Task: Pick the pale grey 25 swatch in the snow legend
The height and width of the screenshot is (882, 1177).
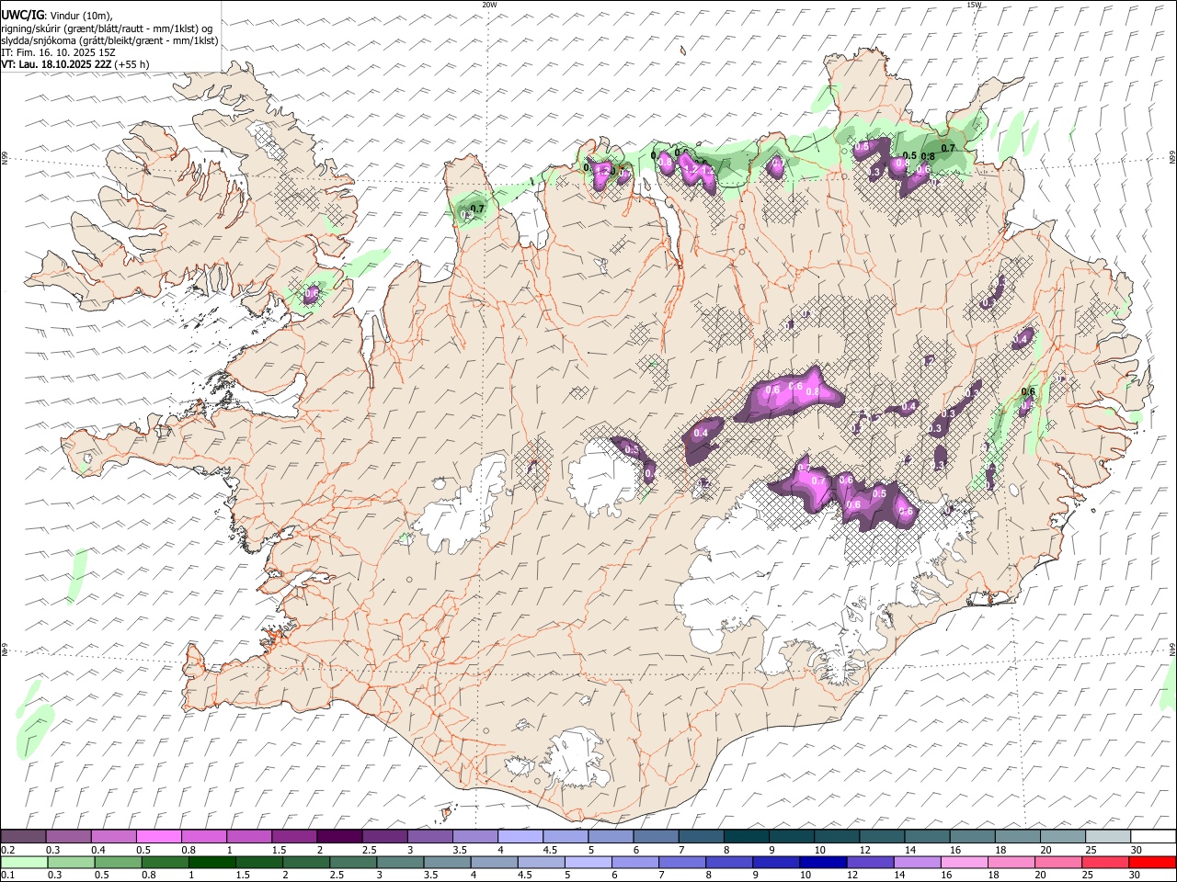Action: pos(1107,836)
